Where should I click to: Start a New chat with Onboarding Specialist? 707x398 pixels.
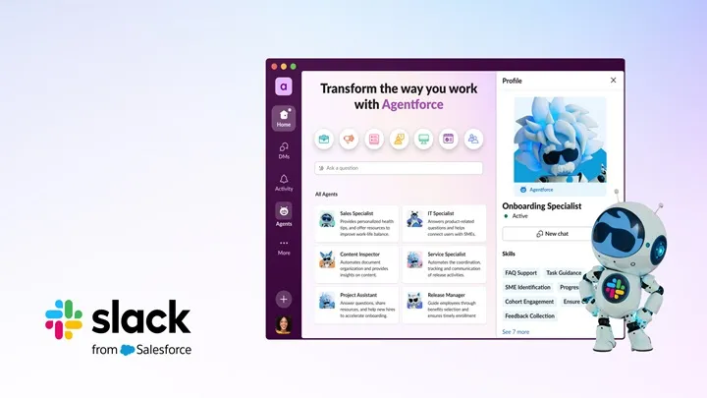coord(553,234)
